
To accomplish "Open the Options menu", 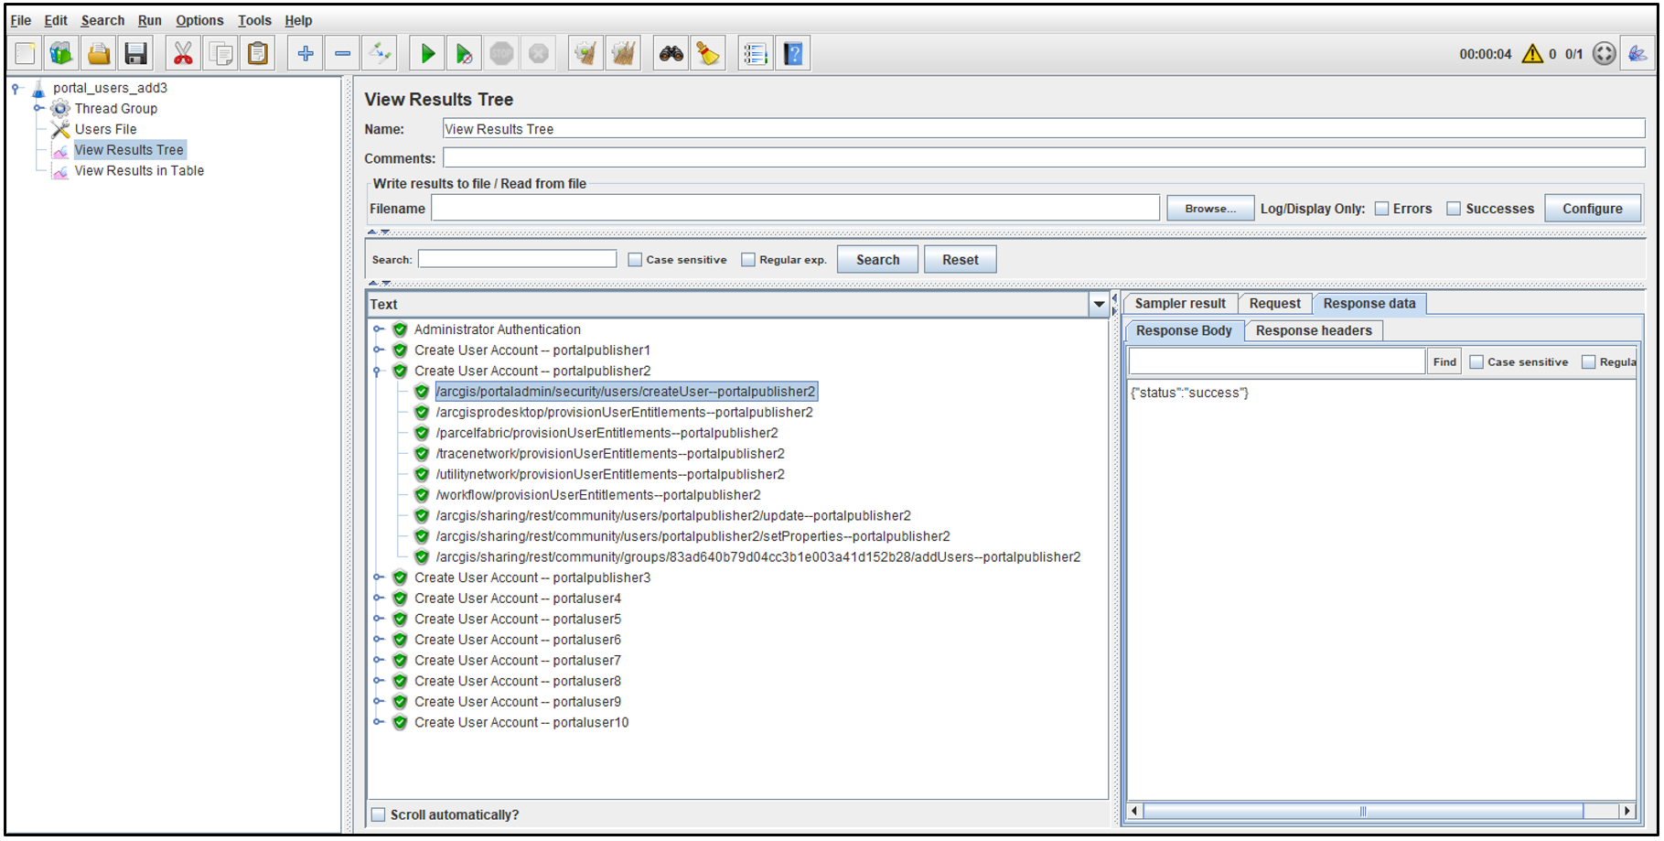I will tap(199, 20).
